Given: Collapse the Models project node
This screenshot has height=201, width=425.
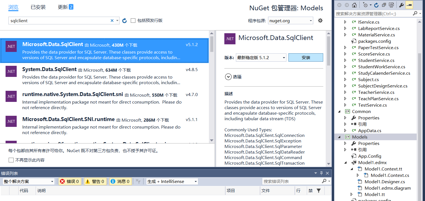Looking at the screenshot, I should tap(339, 137).
